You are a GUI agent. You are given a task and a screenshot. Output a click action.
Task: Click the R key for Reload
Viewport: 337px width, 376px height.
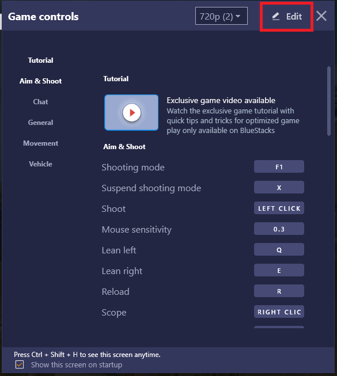[x=279, y=291]
